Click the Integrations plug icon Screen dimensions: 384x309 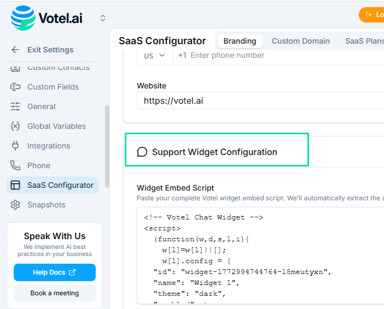15,146
